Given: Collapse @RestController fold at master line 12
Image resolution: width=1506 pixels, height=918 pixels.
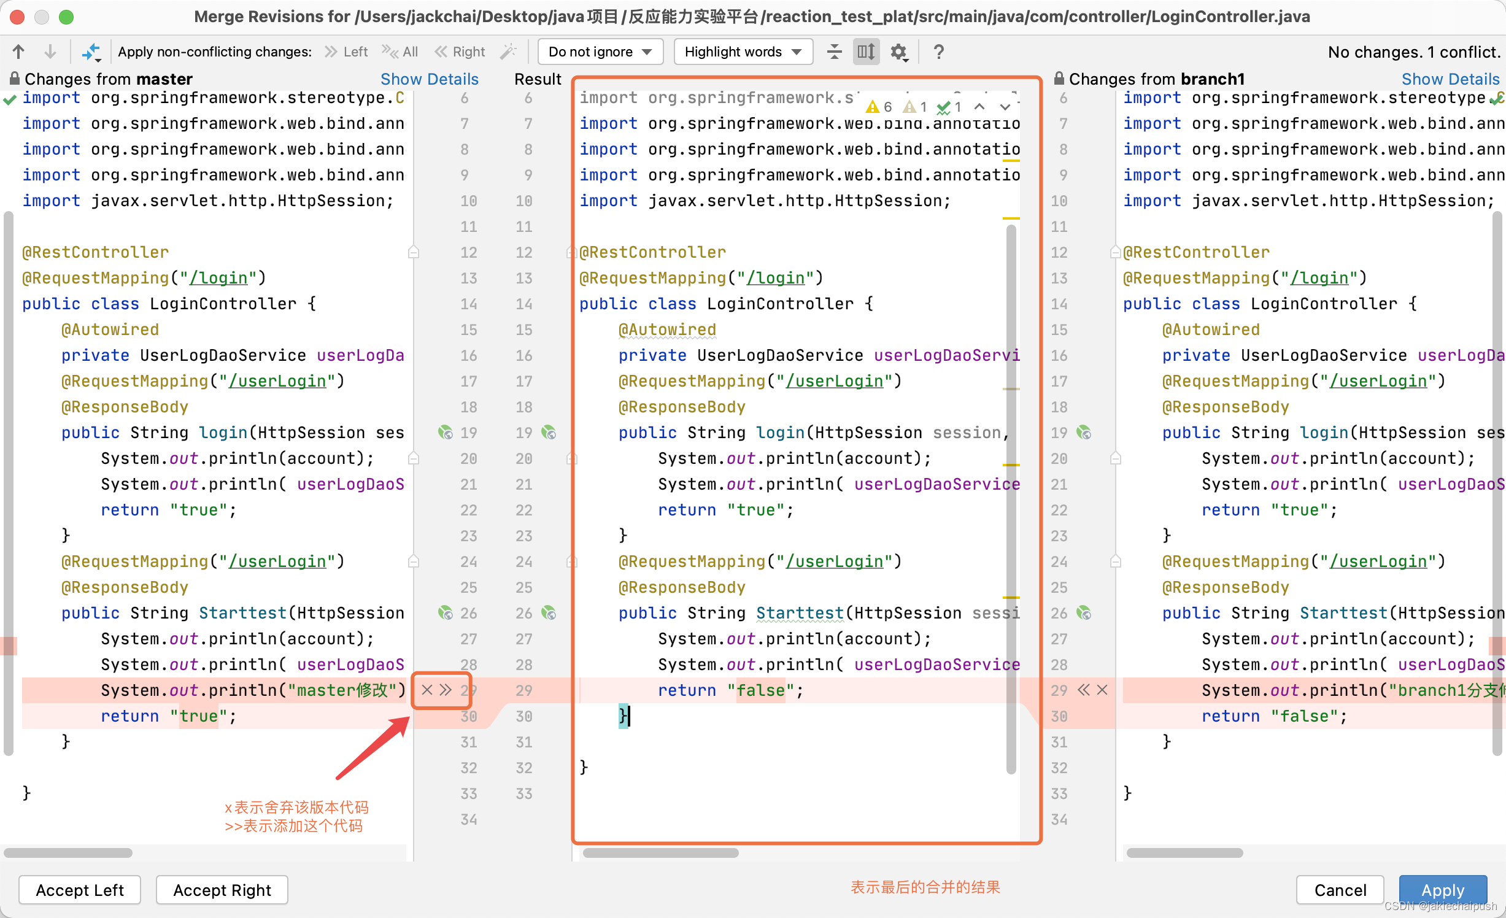Looking at the screenshot, I should coord(414,252).
